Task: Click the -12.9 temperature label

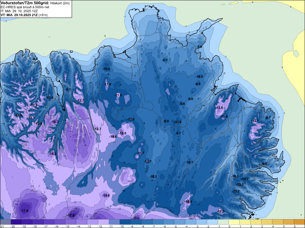Action: (x=34, y=105)
